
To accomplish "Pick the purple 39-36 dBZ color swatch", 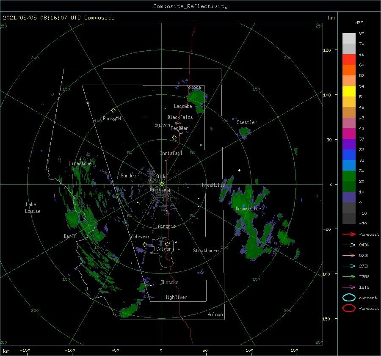I will pyautogui.click(x=349, y=144).
